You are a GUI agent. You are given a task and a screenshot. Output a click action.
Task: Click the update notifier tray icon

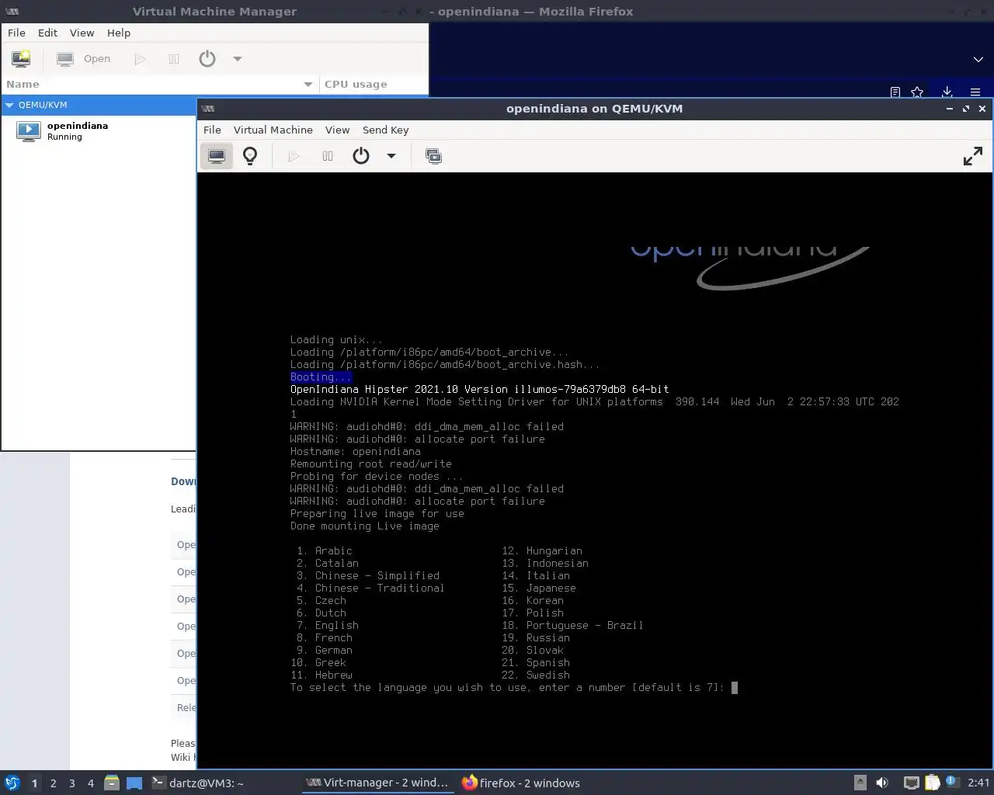[952, 782]
